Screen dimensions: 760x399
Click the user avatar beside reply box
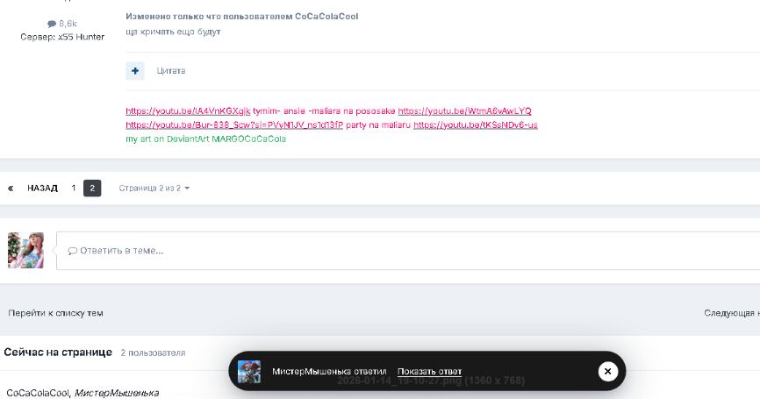coord(25,250)
